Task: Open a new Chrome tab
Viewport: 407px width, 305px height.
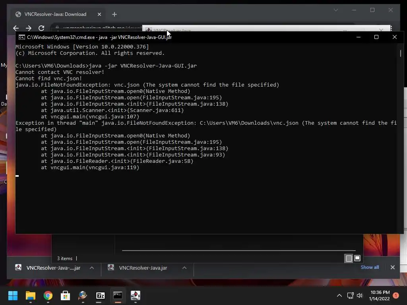Action: pyautogui.click(x=114, y=15)
